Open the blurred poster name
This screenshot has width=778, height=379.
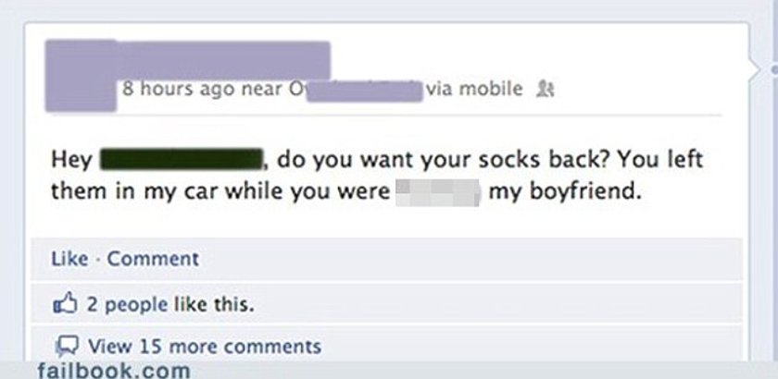coord(223,58)
